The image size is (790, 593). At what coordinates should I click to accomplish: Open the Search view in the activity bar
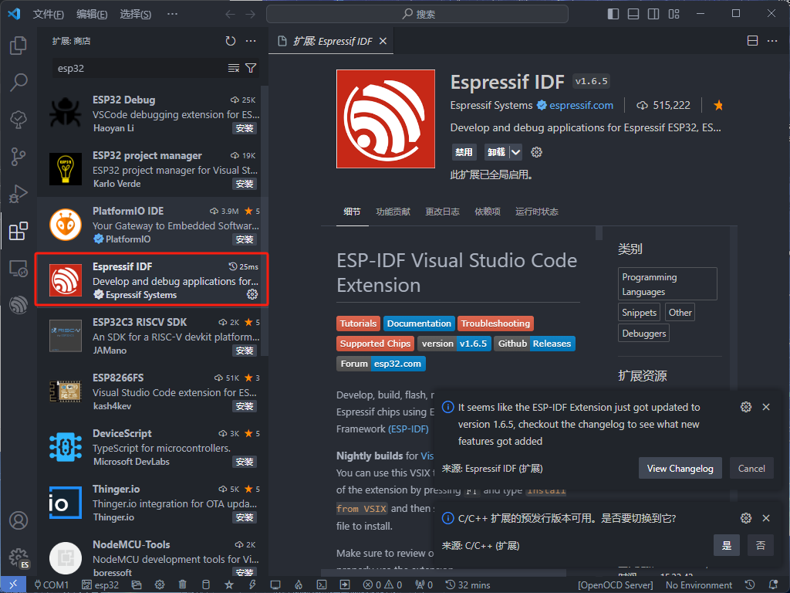pyautogui.click(x=19, y=82)
